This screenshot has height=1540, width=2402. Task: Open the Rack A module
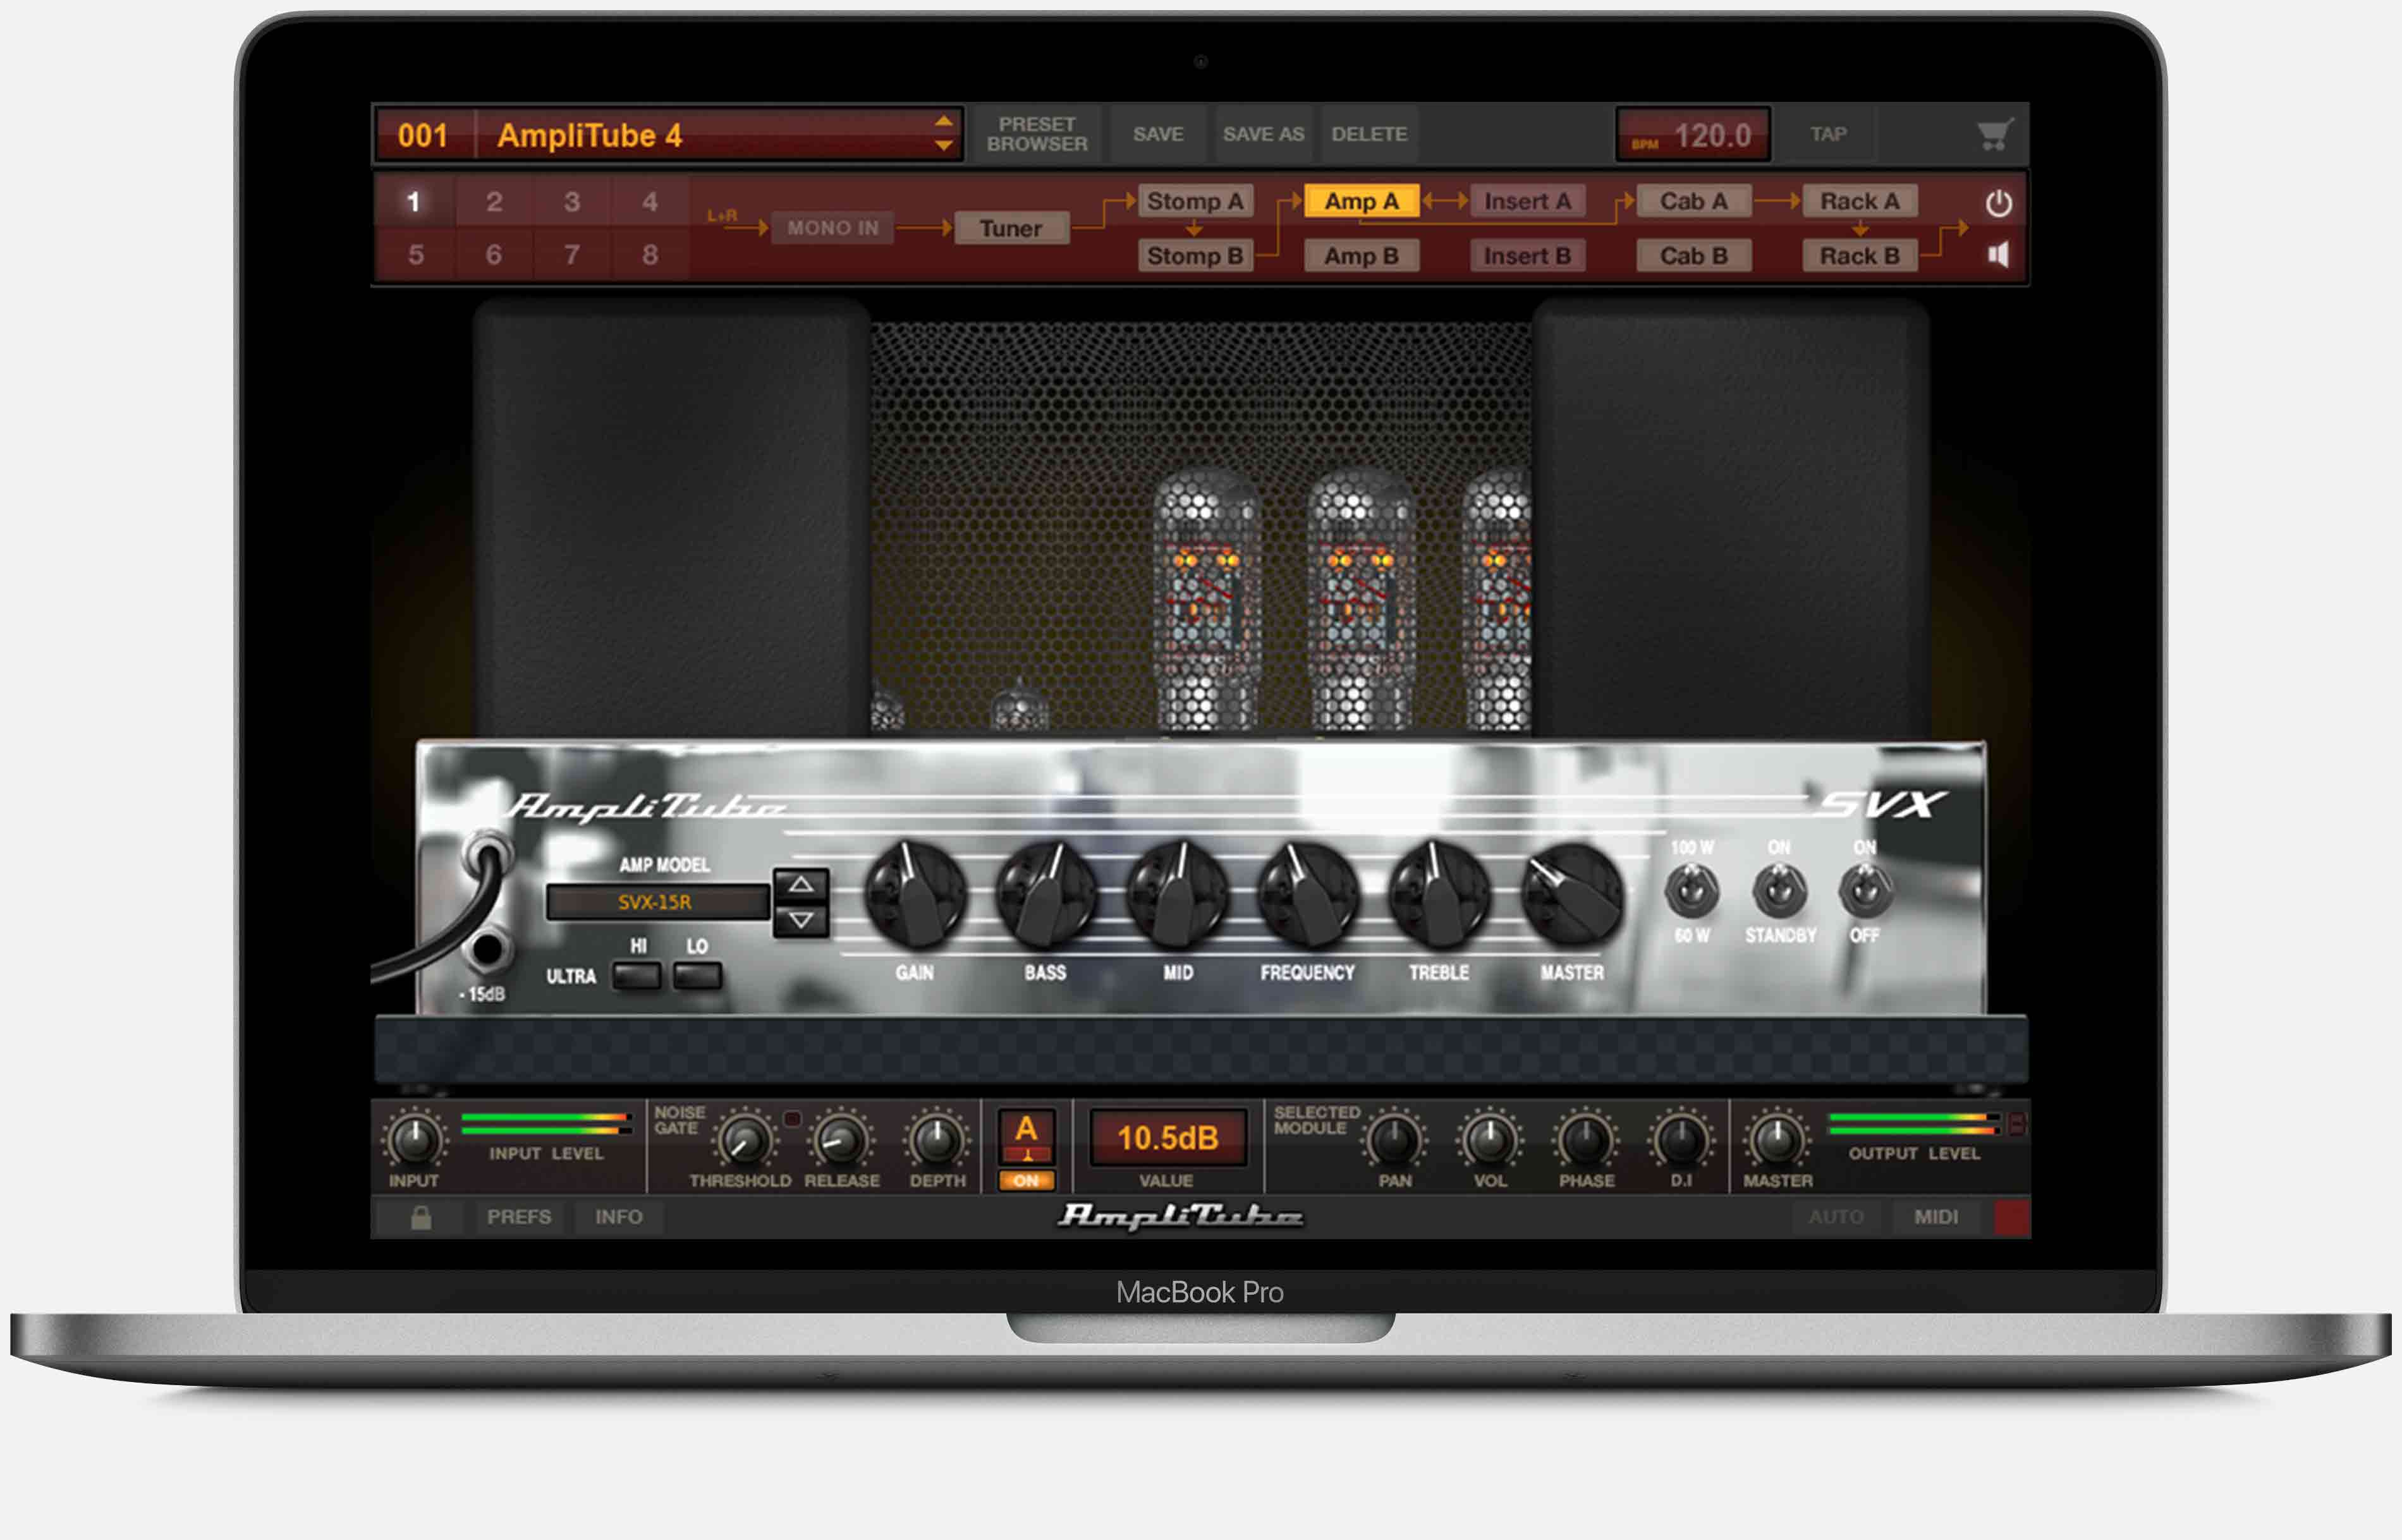[1860, 201]
